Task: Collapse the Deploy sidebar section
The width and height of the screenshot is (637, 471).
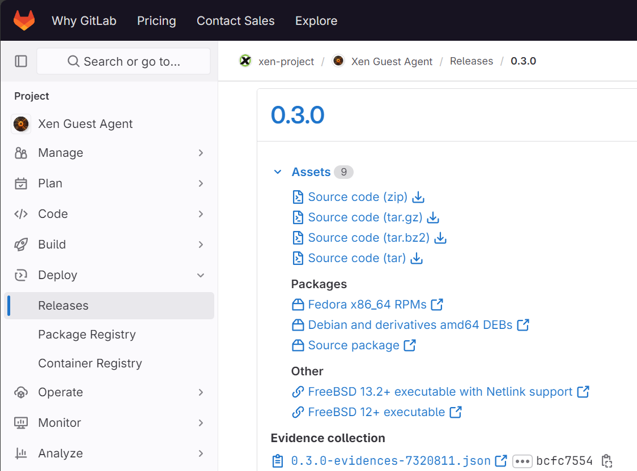Action: tap(201, 275)
